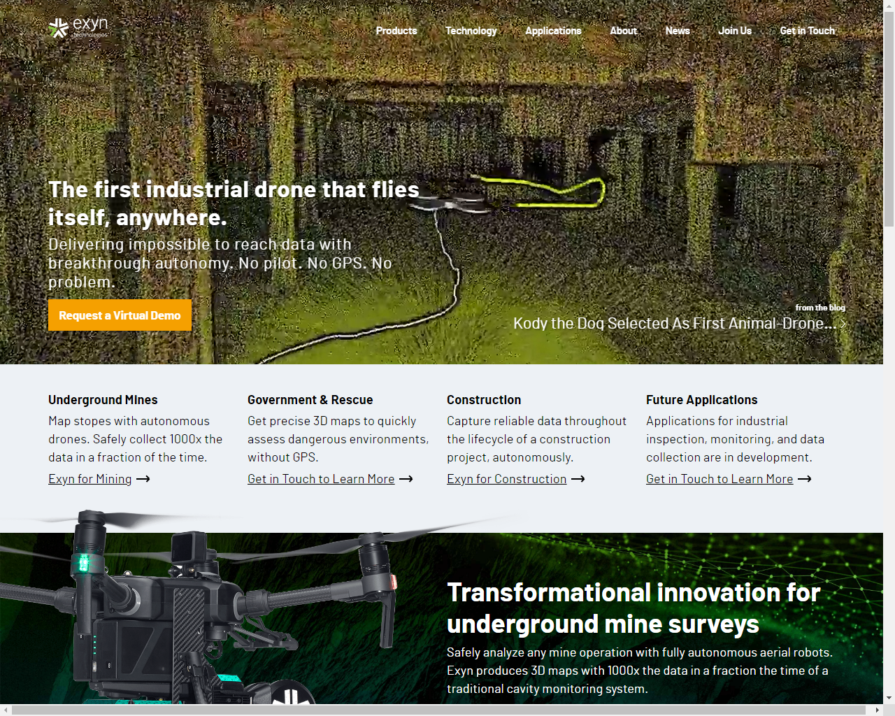Click the Government & Rescue heading

point(310,400)
